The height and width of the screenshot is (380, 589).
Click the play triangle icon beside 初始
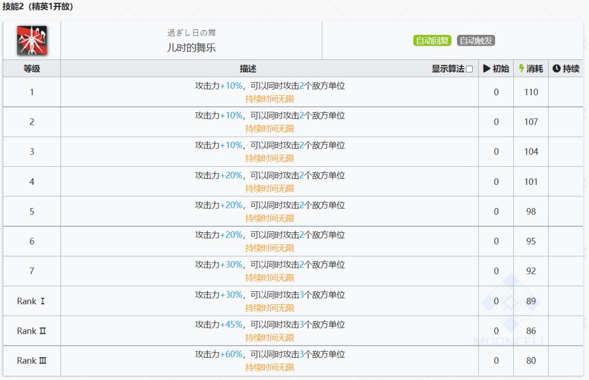(x=487, y=69)
